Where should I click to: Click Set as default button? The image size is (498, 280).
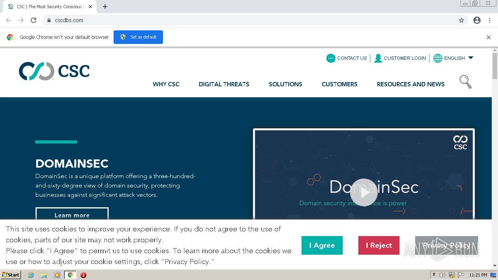138,37
